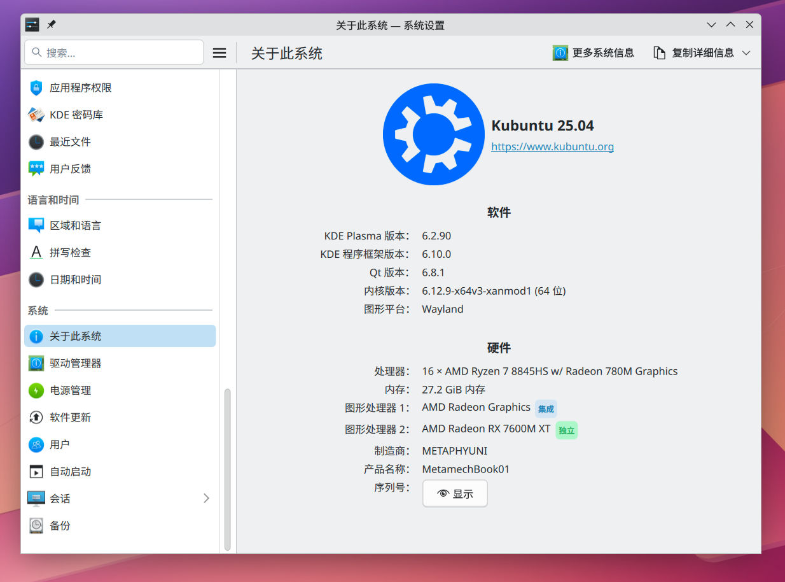Open 驱动管理器 icon

[x=36, y=364]
